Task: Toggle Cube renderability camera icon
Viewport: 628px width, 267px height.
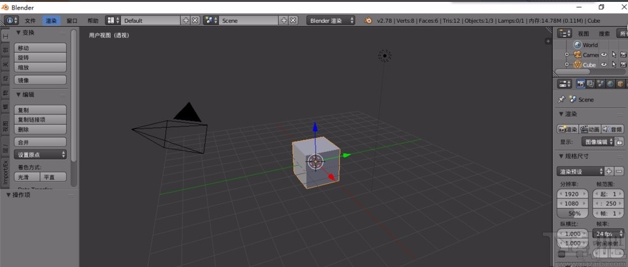Action: 623,64
